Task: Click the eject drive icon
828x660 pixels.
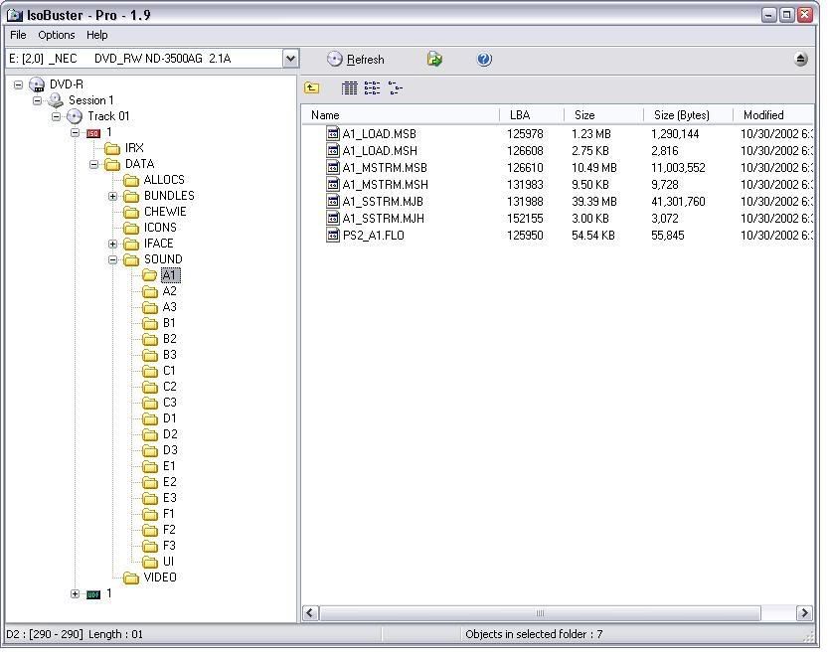Action: [800, 59]
